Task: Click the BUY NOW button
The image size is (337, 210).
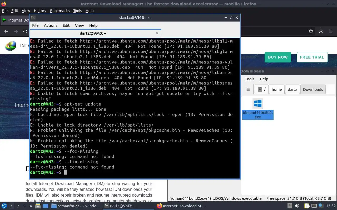Action: point(278,57)
